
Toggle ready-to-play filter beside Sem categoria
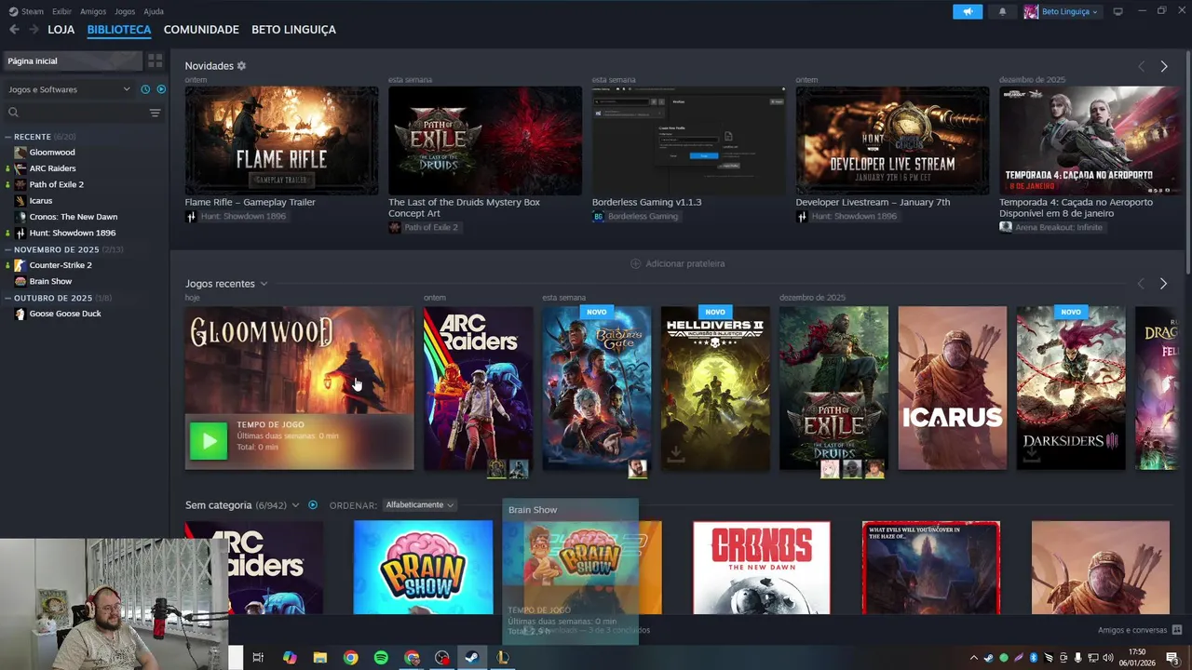point(313,505)
